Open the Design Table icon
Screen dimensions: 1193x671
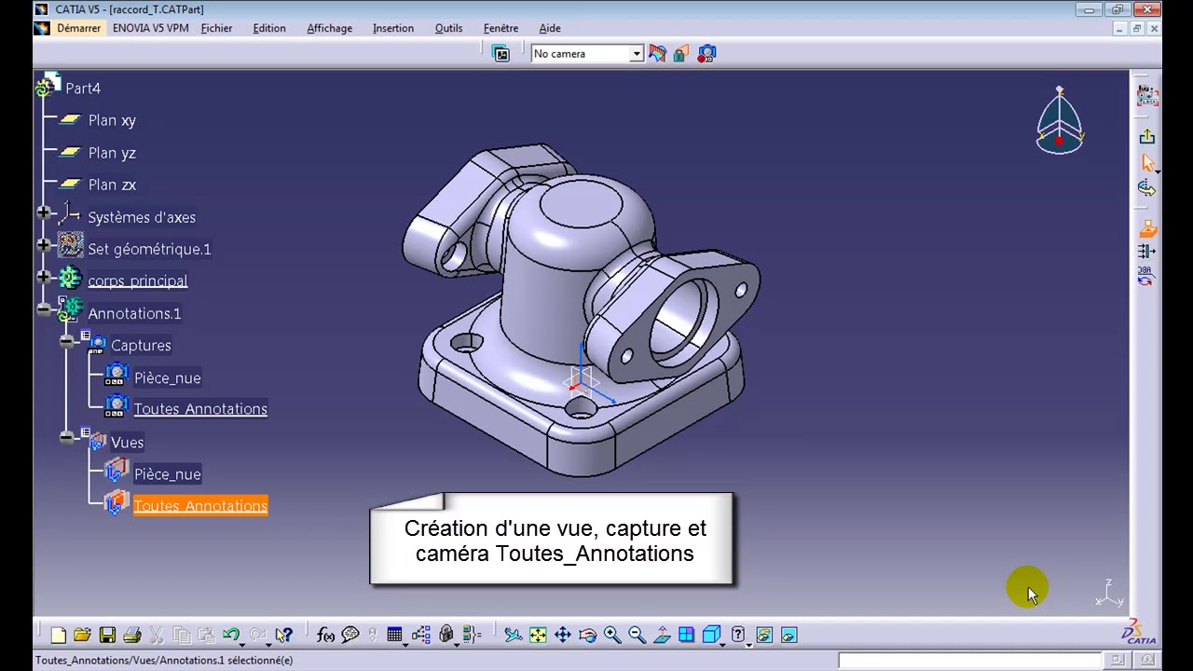tap(395, 635)
